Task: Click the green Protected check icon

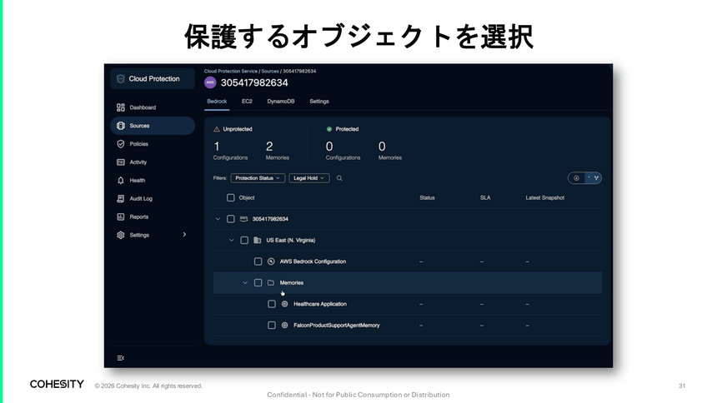Action: (x=329, y=129)
